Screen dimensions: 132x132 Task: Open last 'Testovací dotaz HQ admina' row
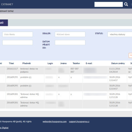coord(66,104)
